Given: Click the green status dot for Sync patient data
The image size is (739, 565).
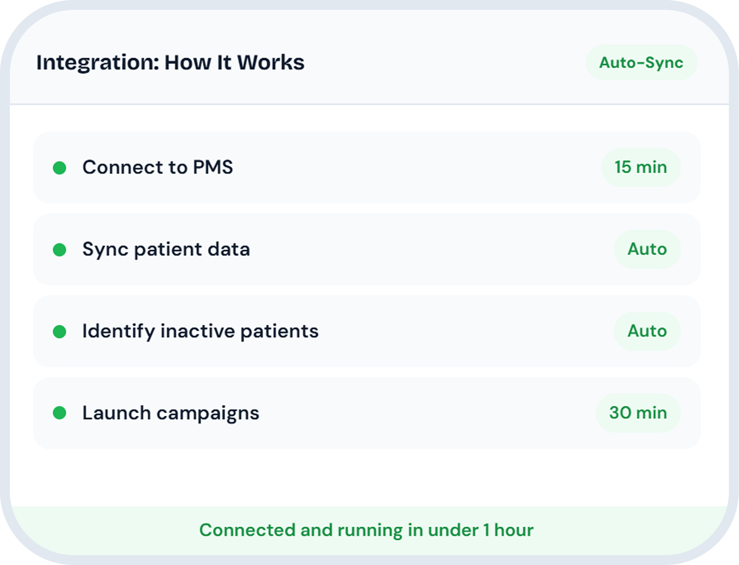Looking at the screenshot, I should [59, 250].
